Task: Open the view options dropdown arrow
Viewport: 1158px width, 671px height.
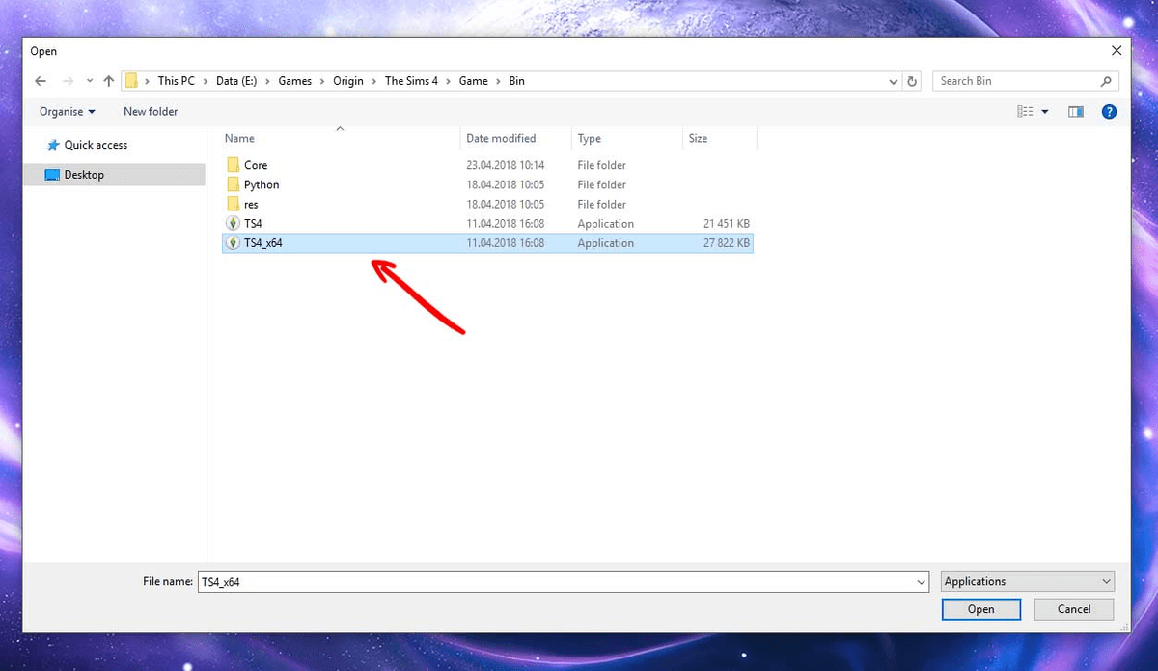Action: [1045, 111]
